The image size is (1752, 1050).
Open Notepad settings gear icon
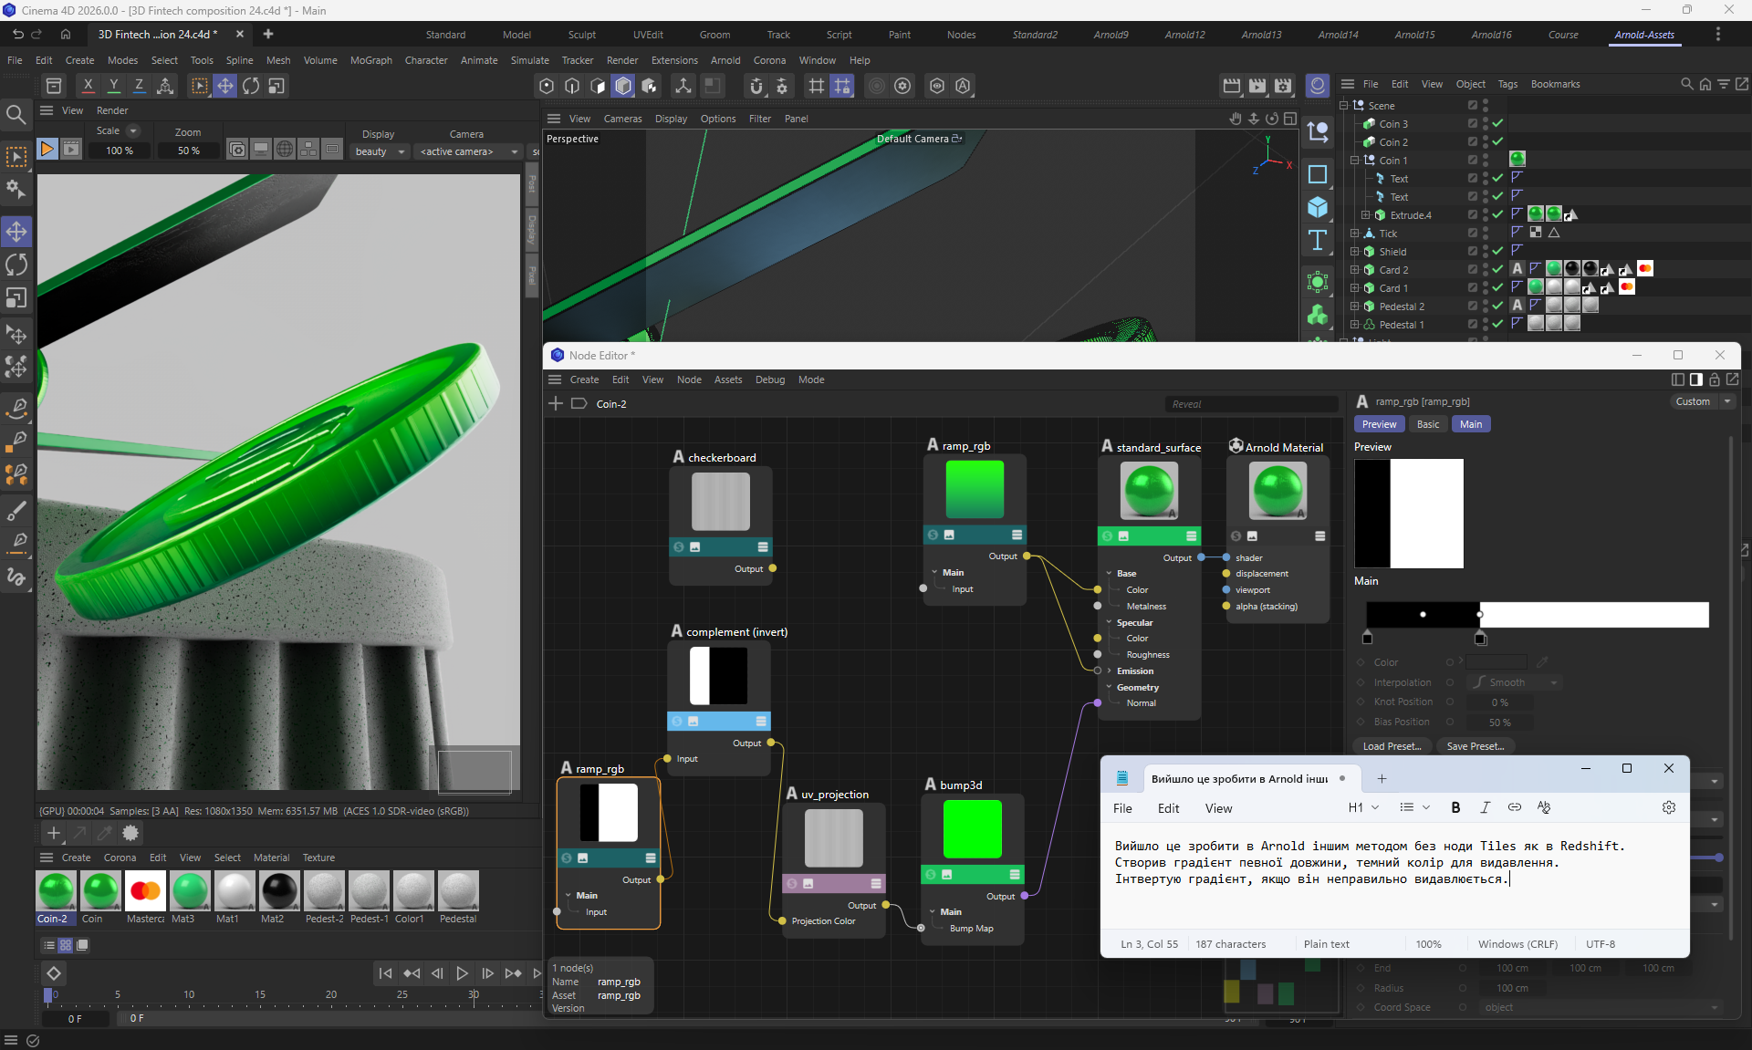(x=1668, y=807)
